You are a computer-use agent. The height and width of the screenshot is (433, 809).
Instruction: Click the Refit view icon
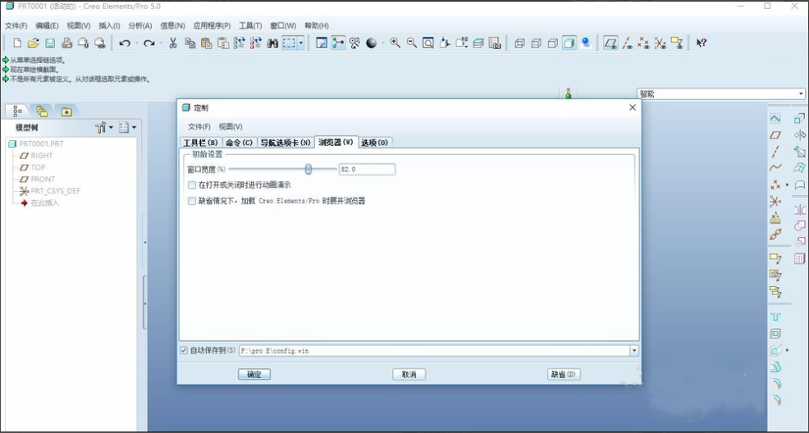pos(428,43)
